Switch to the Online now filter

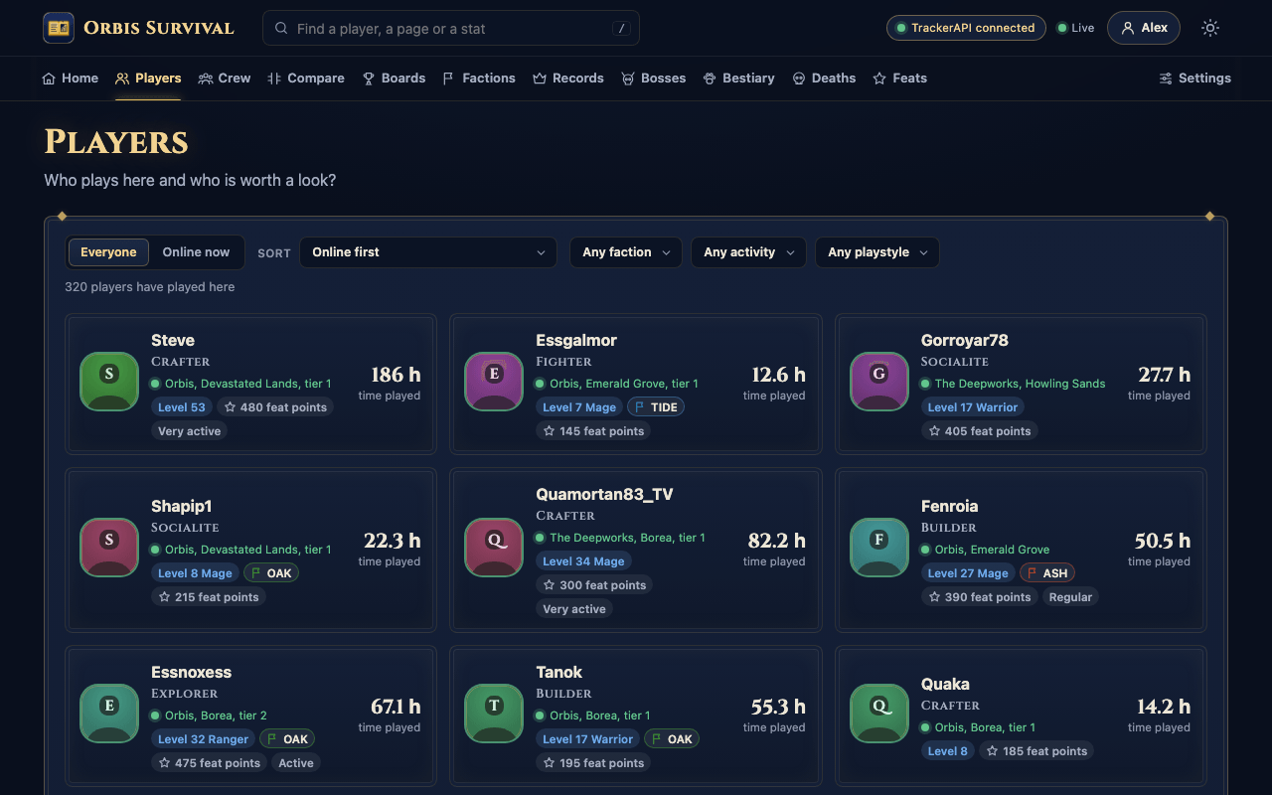(x=196, y=252)
